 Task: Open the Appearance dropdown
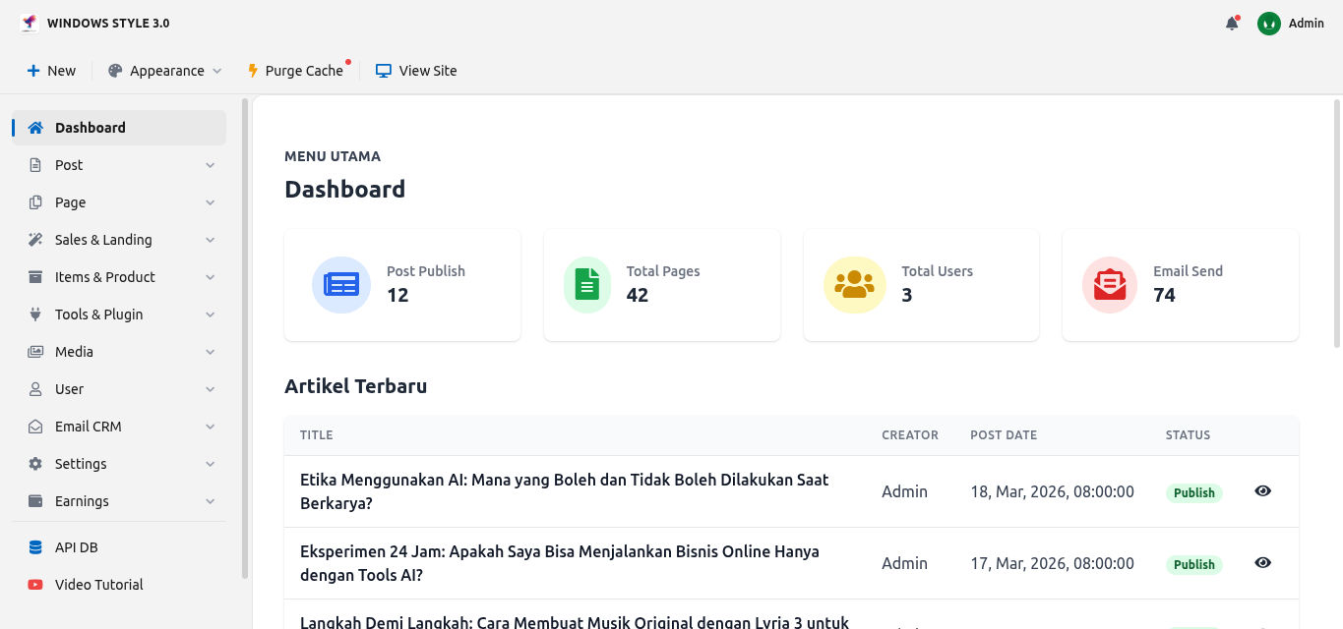[x=164, y=71]
